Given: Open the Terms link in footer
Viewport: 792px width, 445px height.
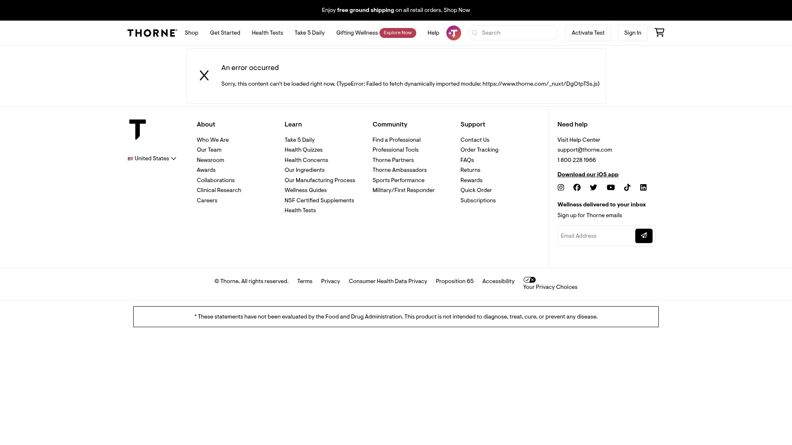Looking at the screenshot, I should 304,281.
